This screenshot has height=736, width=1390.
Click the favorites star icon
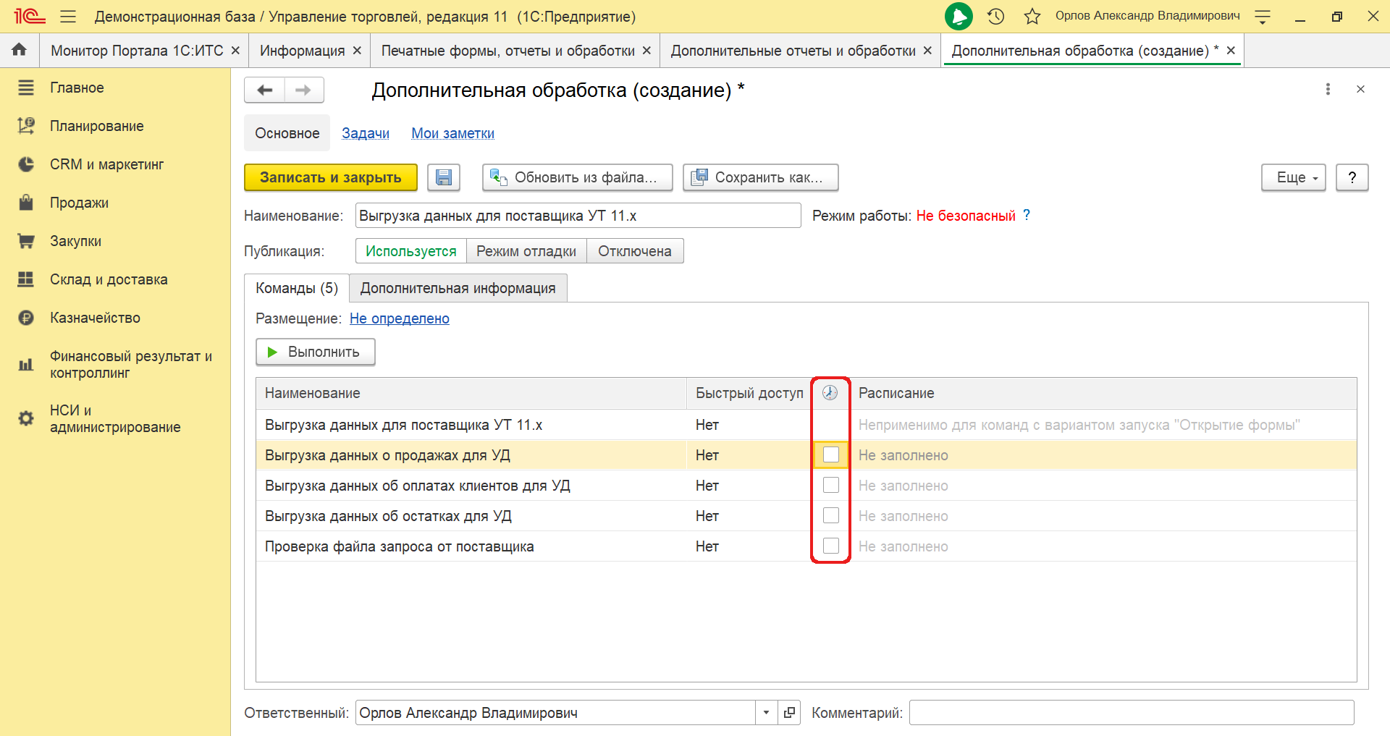(x=1032, y=17)
